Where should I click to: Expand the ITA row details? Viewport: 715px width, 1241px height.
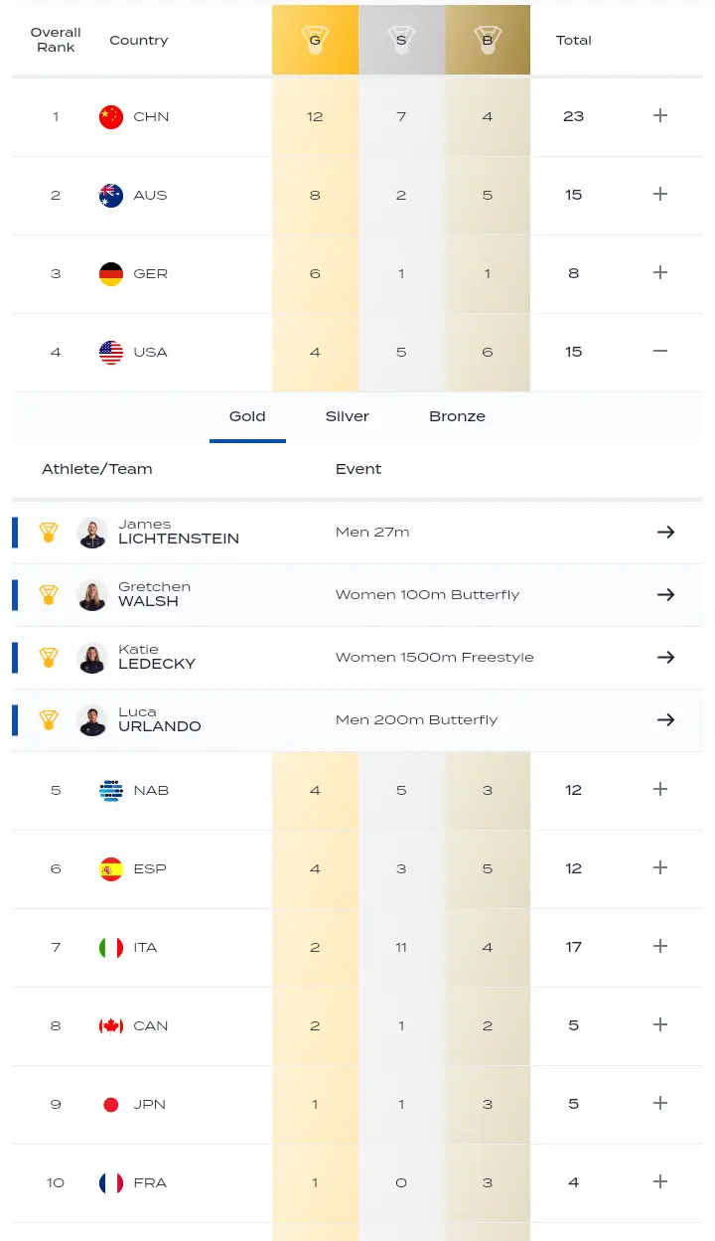[660, 946]
